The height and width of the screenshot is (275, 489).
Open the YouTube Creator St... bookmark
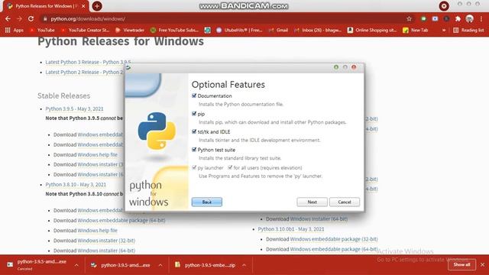pyautogui.click(x=85, y=31)
